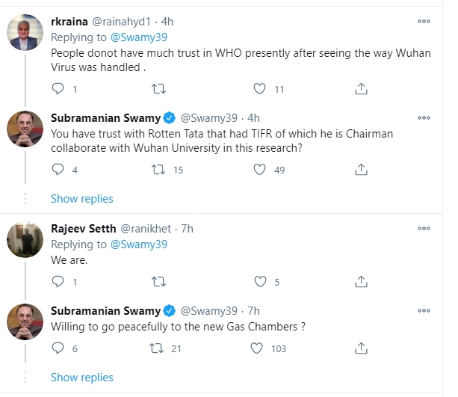Expand Show replies under Rotten Tata tweet

click(81, 199)
